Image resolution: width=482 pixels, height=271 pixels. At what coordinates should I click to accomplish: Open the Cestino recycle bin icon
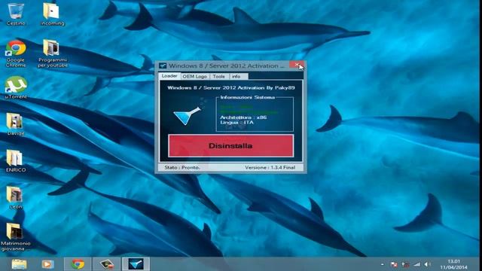[15, 14]
